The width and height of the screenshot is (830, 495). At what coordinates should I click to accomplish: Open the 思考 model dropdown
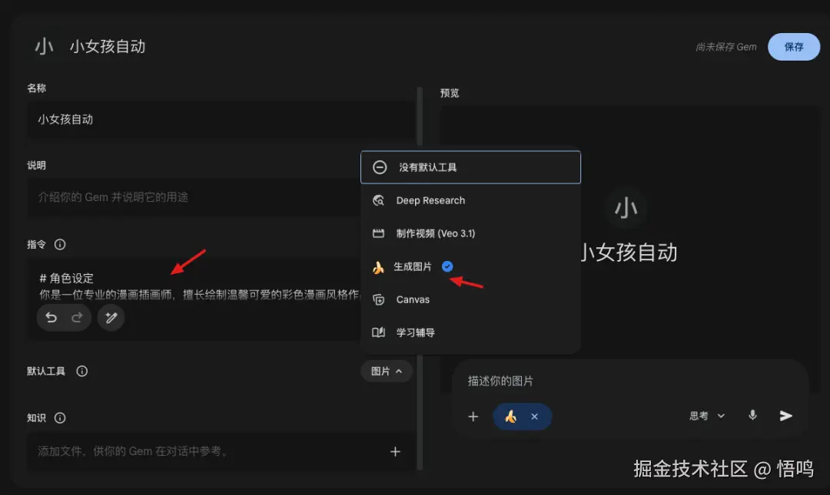pos(705,415)
